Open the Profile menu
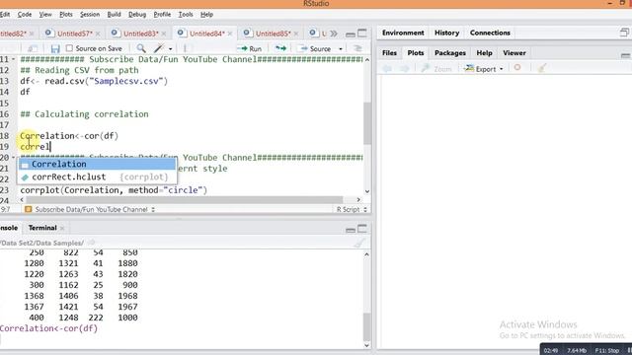The image size is (632, 355). tap(162, 14)
